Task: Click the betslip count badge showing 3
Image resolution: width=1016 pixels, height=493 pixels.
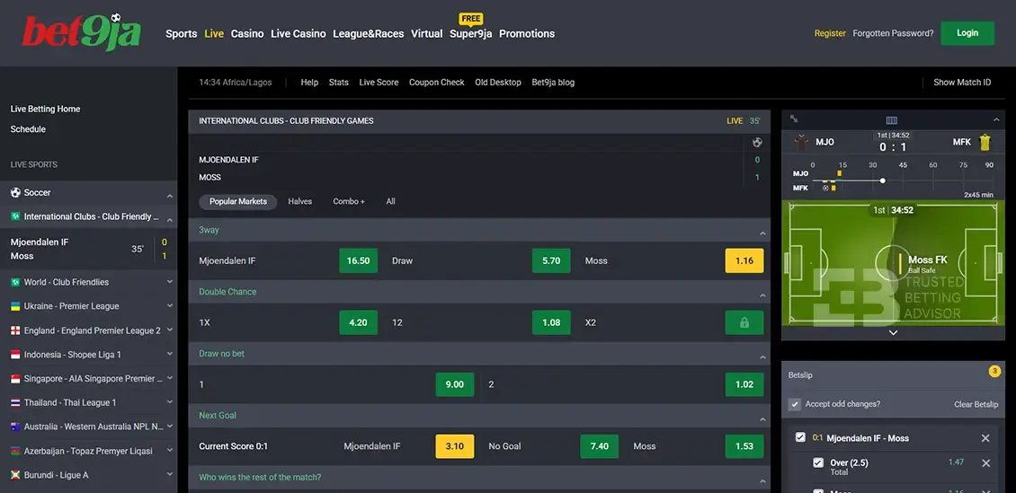Action: [x=994, y=371]
